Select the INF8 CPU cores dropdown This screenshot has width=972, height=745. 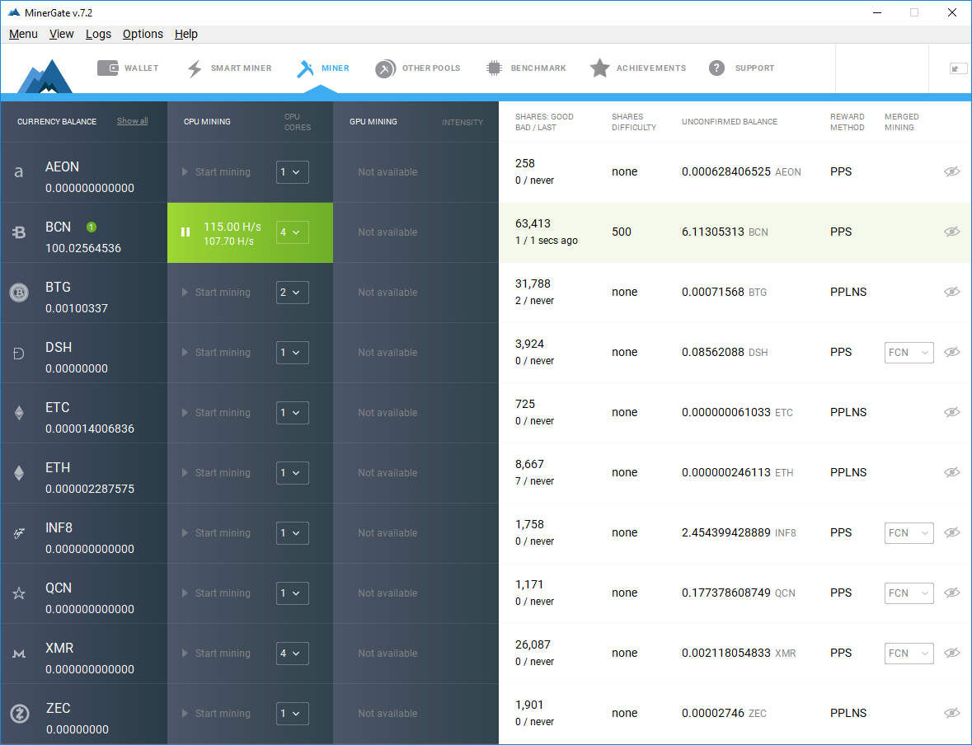pyautogui.click(x=293, y=533)
